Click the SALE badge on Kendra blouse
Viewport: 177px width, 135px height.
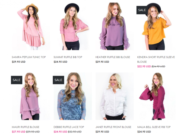[142, 10]
